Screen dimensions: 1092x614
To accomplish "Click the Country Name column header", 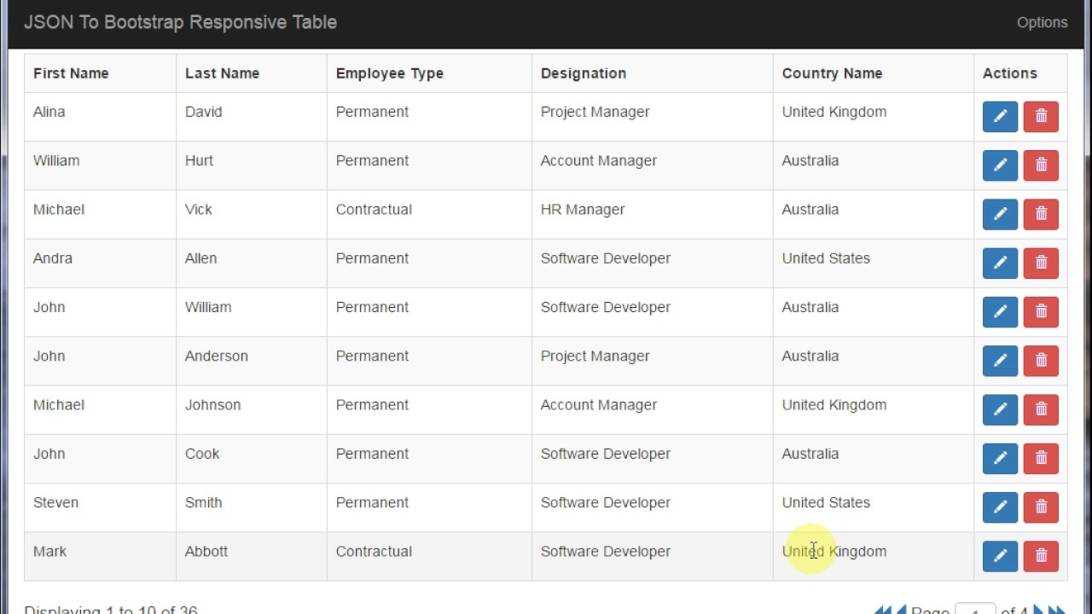I will pyautogui.click(x=832, y=73).
